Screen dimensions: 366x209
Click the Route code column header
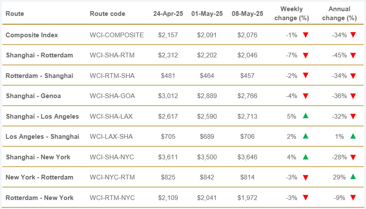(107, 14)
